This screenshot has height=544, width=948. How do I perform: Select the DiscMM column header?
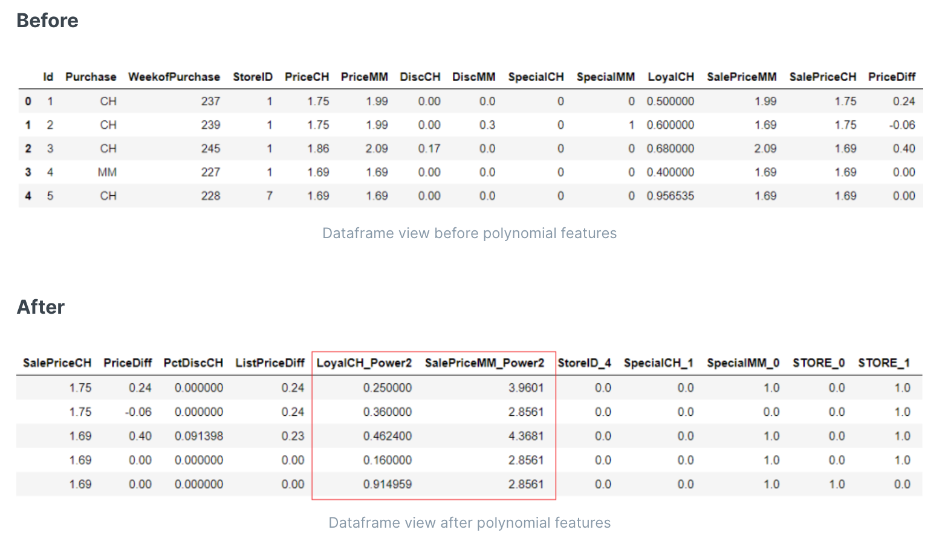pos(473,77)
